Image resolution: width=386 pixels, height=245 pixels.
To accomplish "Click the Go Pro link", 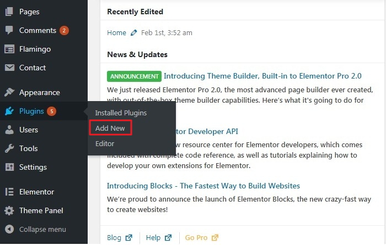I will (196, 237).
